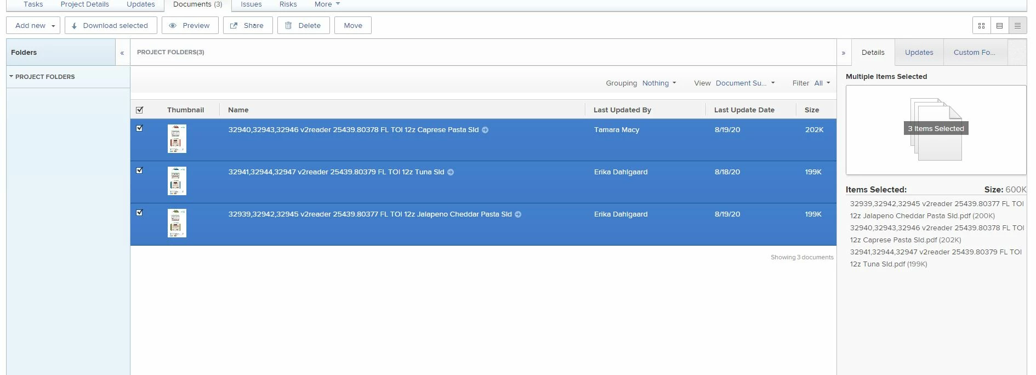
Task: Uncheck Jalapeno Cheddar Pasta Sld checkbox
Action: coord(139,213)
